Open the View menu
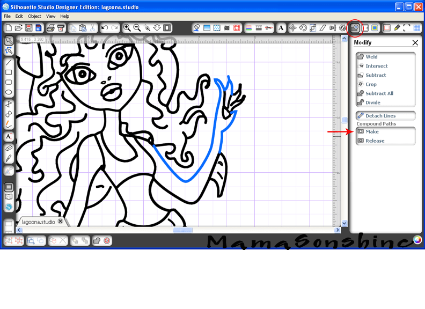Image resolution: width=425 pixels, height=309 pixels. (x=51, y=16)
